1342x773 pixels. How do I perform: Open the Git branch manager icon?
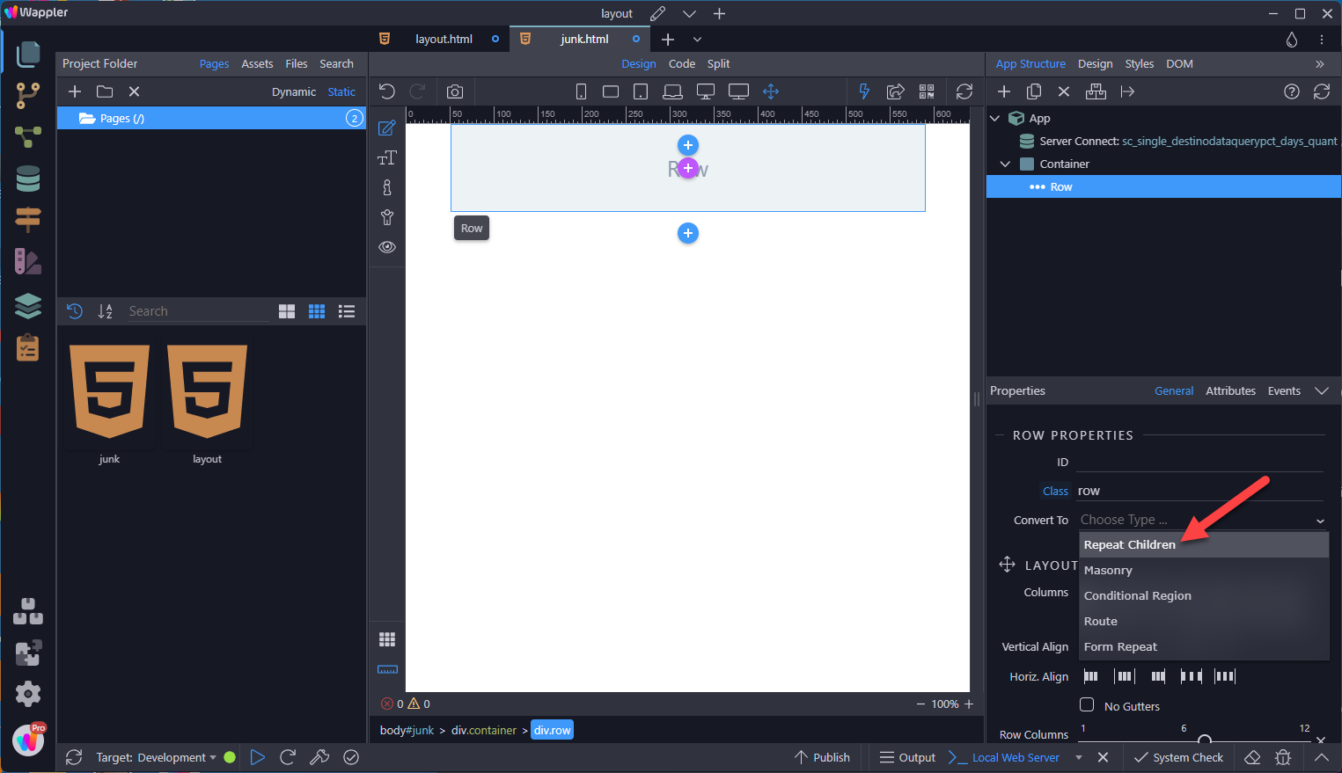click(28, 95)
